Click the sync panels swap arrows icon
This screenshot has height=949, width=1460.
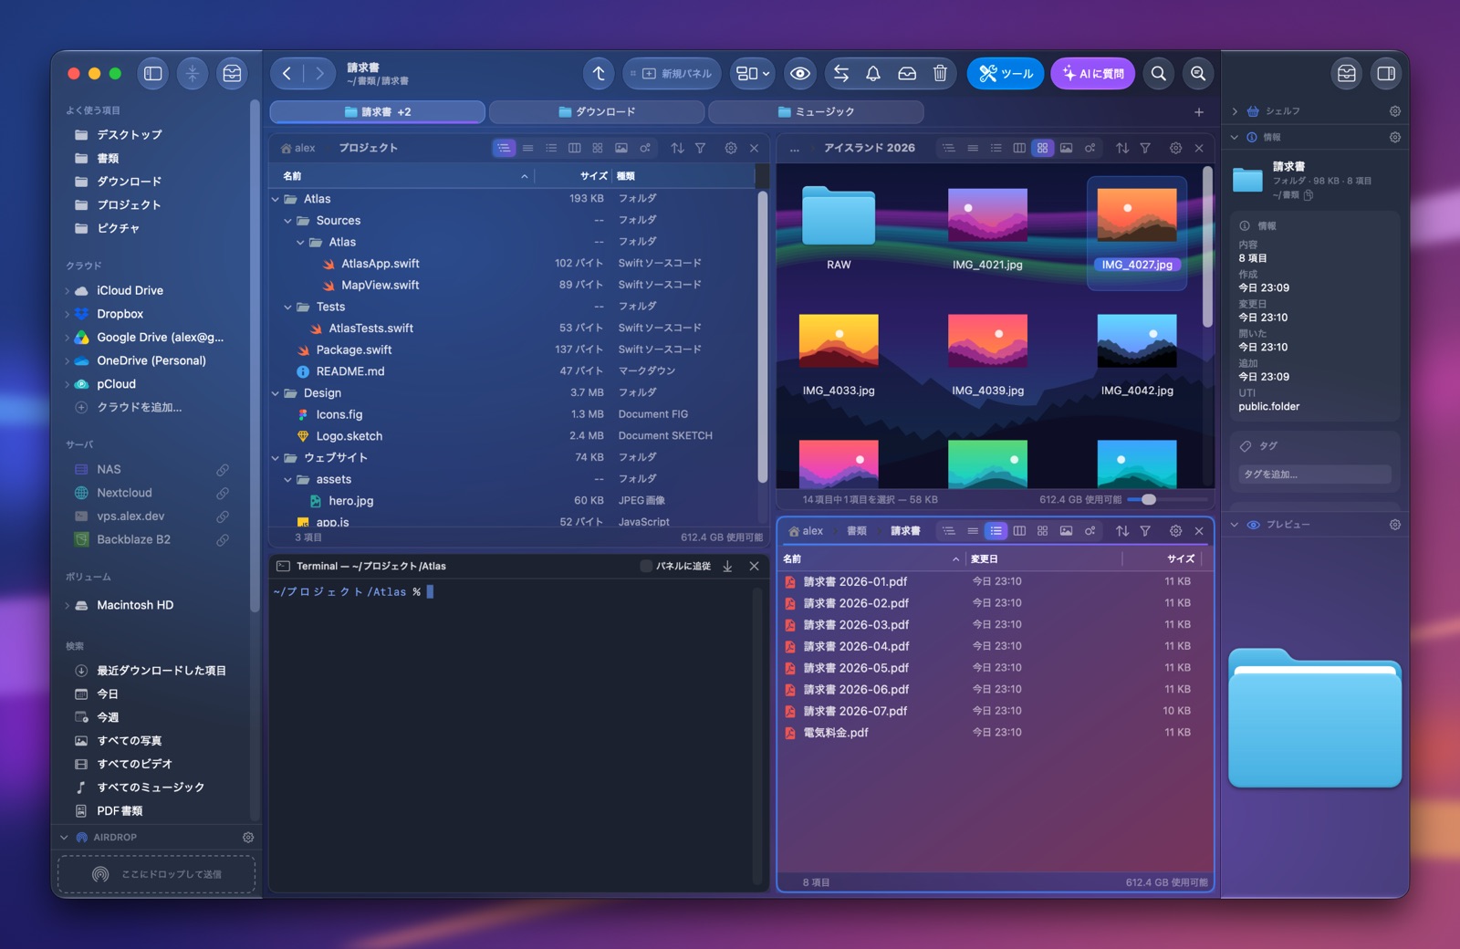841,74
